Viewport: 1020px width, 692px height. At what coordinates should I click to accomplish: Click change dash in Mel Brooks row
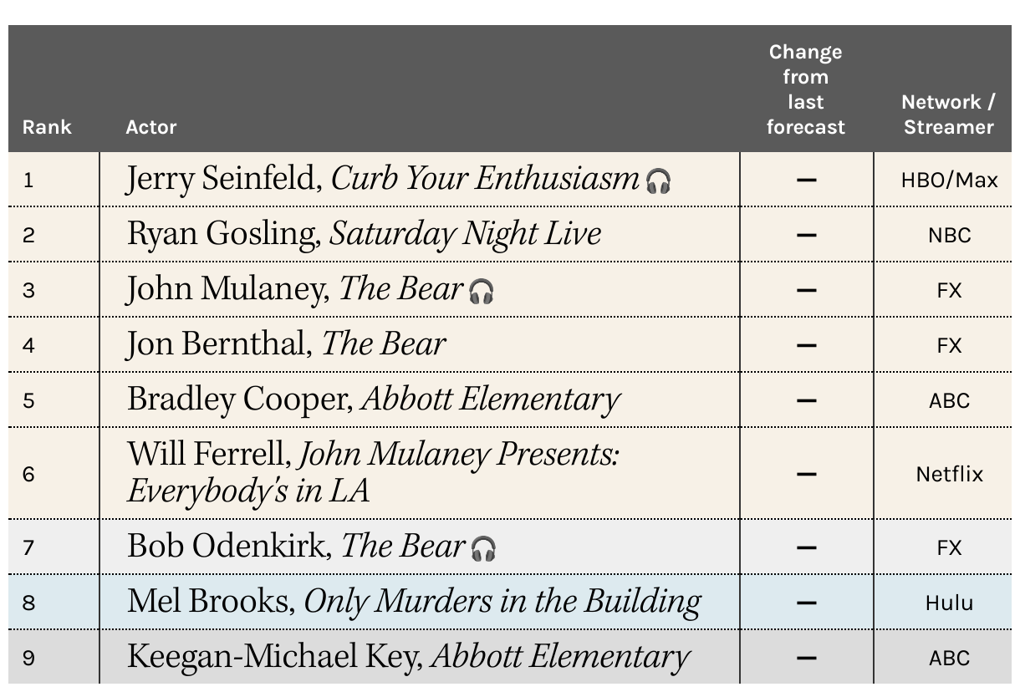(806, 603)
